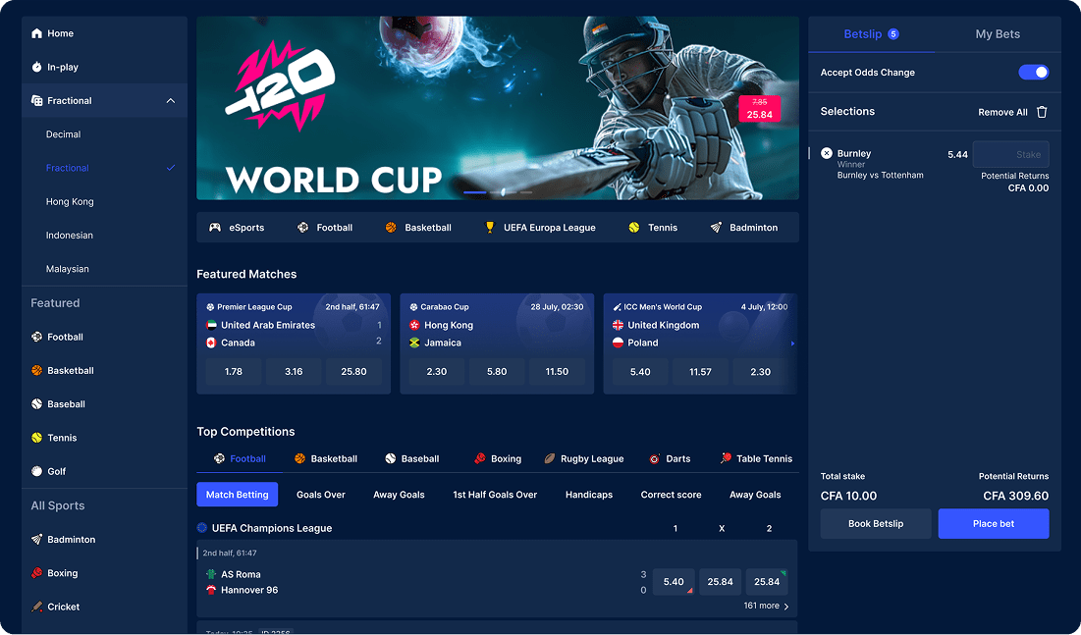The width and height of the screenshot is (1081, 635).
Task: Click the Boxing glove icon in Top Competitions
Action: (x=480, y=458)
